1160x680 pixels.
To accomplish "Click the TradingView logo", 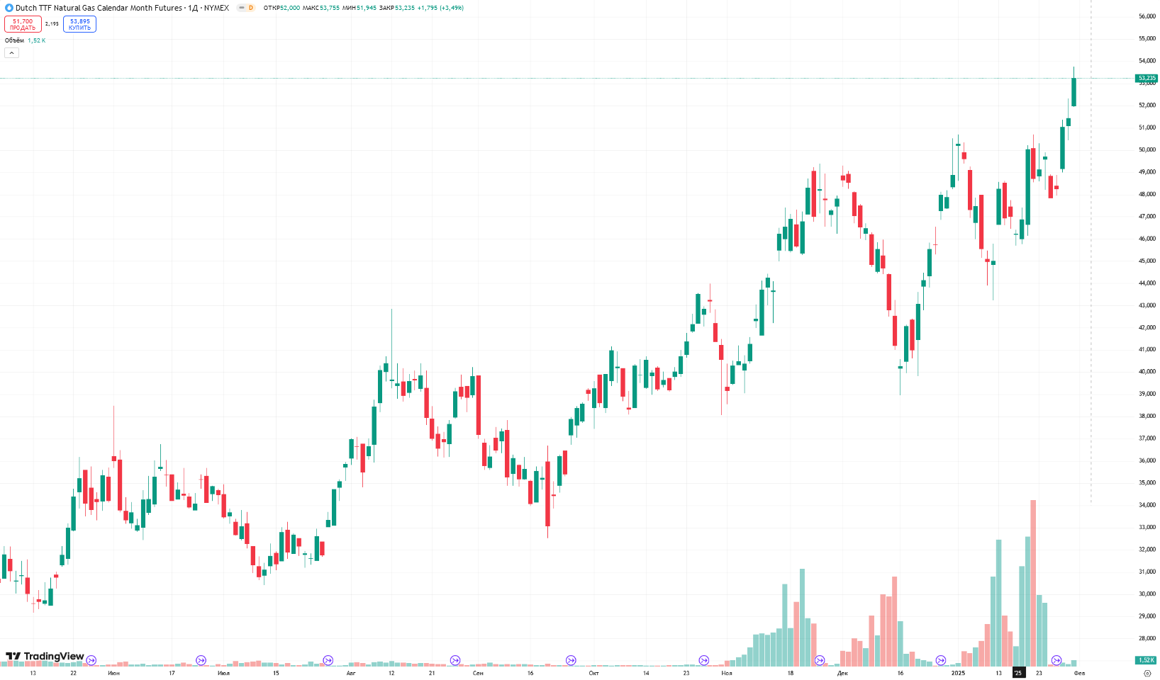I will point(45,657).
